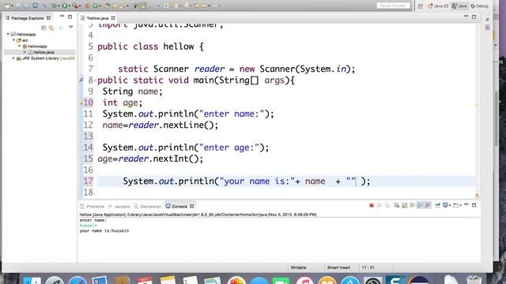Viewport: 506px width, 284px height.
Task: Toggle Scroll Lock in Console toolbar
Action: [x=405, y=205]
